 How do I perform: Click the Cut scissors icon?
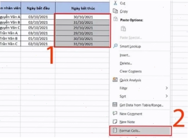(x=115, y=3)
